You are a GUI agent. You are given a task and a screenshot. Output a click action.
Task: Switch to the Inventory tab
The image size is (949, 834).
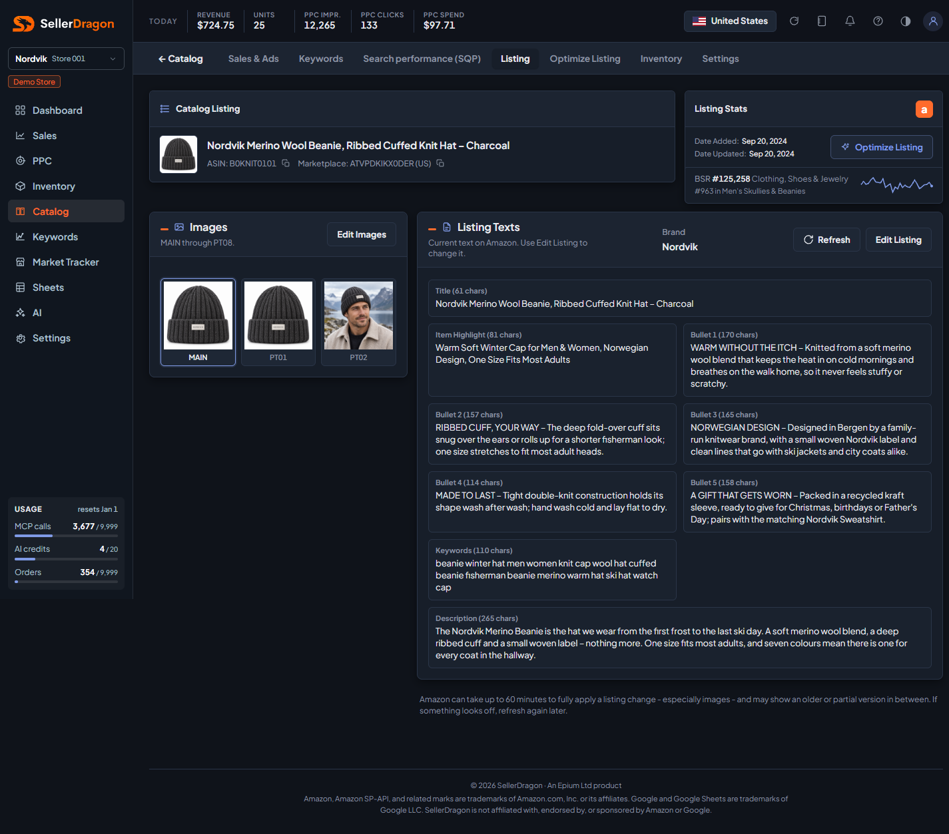click(661, 59)
